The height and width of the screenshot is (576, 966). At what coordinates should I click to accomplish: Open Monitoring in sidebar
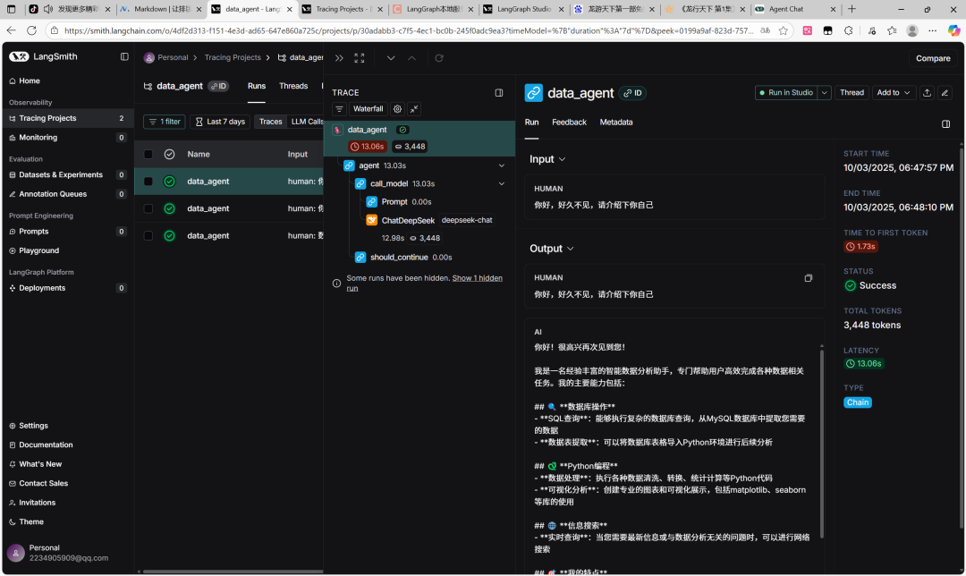pyautogui.click(x=38, y=138)
